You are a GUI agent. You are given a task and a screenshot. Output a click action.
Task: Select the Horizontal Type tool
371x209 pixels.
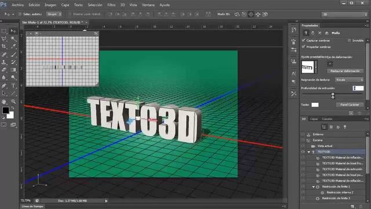coord(13,85)
